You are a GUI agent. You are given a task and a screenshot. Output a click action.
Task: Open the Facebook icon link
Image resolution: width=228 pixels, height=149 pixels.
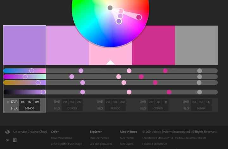(x=15, y=140)
